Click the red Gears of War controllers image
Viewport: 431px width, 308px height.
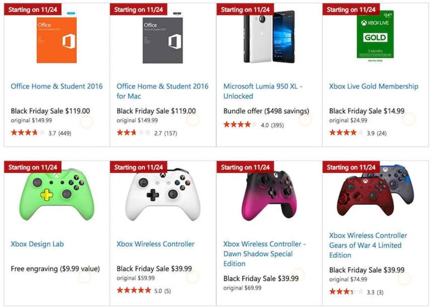[376, 191]
